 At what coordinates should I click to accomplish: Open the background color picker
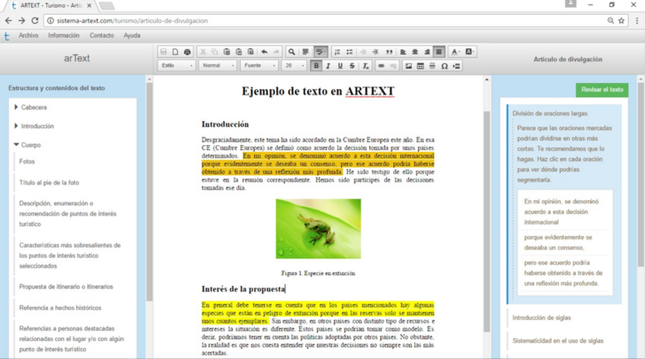pos(470,52)
